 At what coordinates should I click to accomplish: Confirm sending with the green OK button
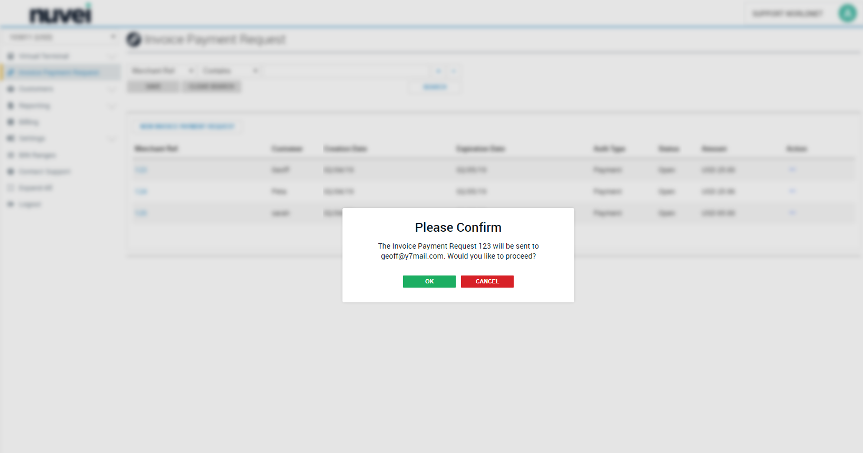point(429,281)
